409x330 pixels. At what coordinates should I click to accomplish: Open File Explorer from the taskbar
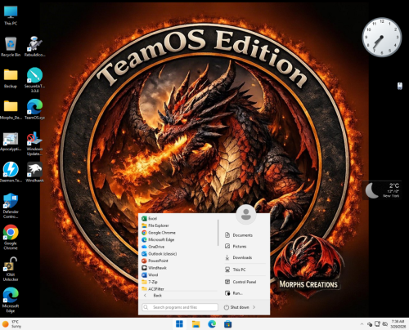click(x=196, y=324)
